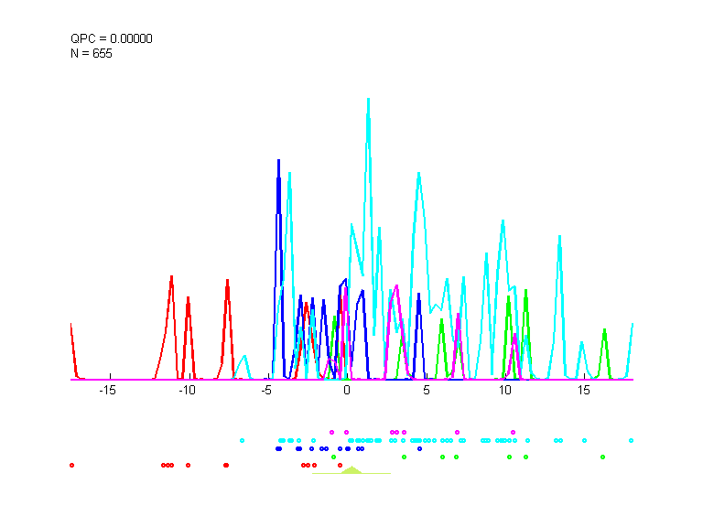Click the yellow-green triangle marker below the plot
Viewport: 703px width, 527px height.
click(x=351, y=470)
